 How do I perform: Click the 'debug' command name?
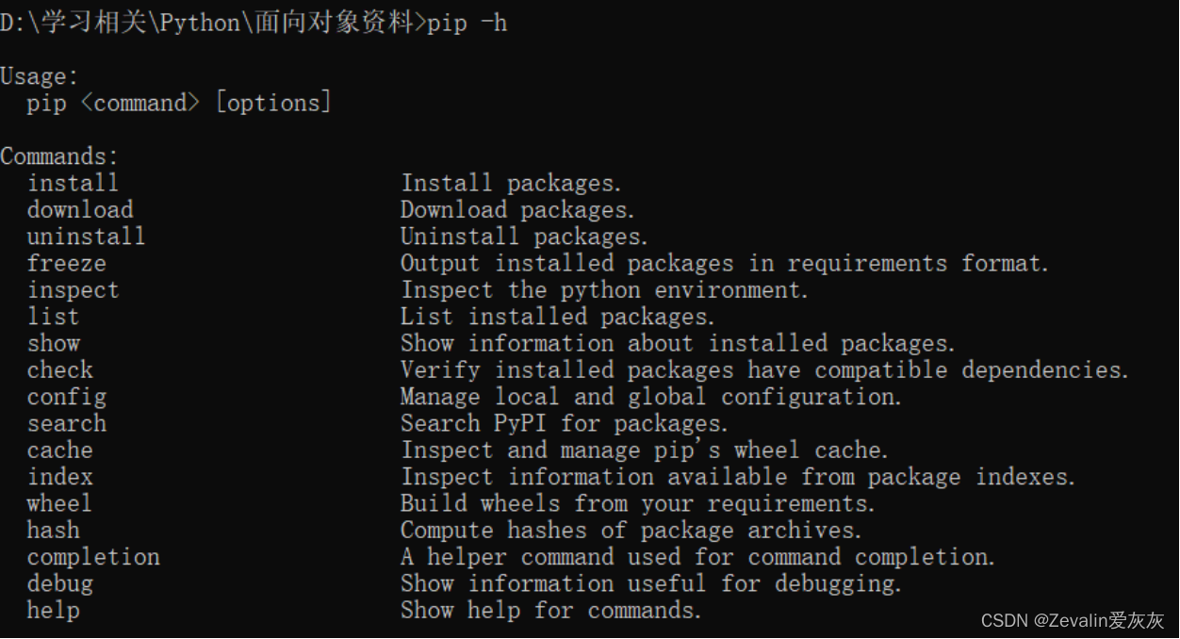tap(59, 583)
